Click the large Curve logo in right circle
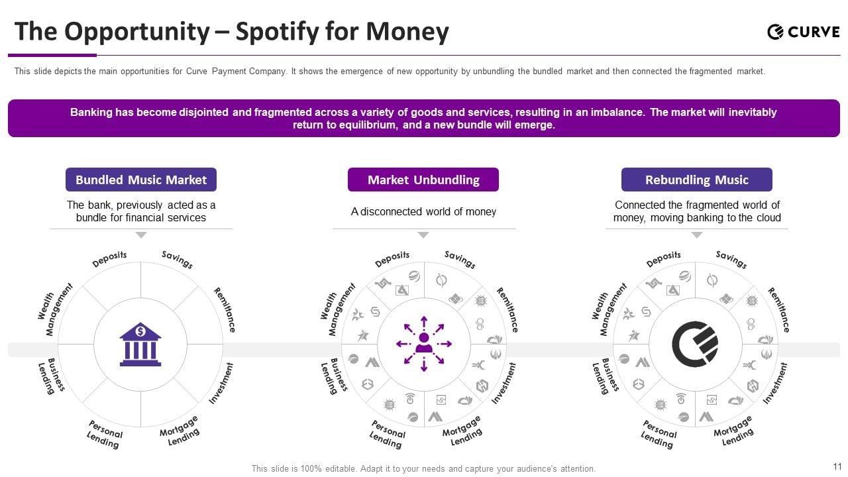The height and width of the screenshot is (477, 848). [x=695, y=344]
